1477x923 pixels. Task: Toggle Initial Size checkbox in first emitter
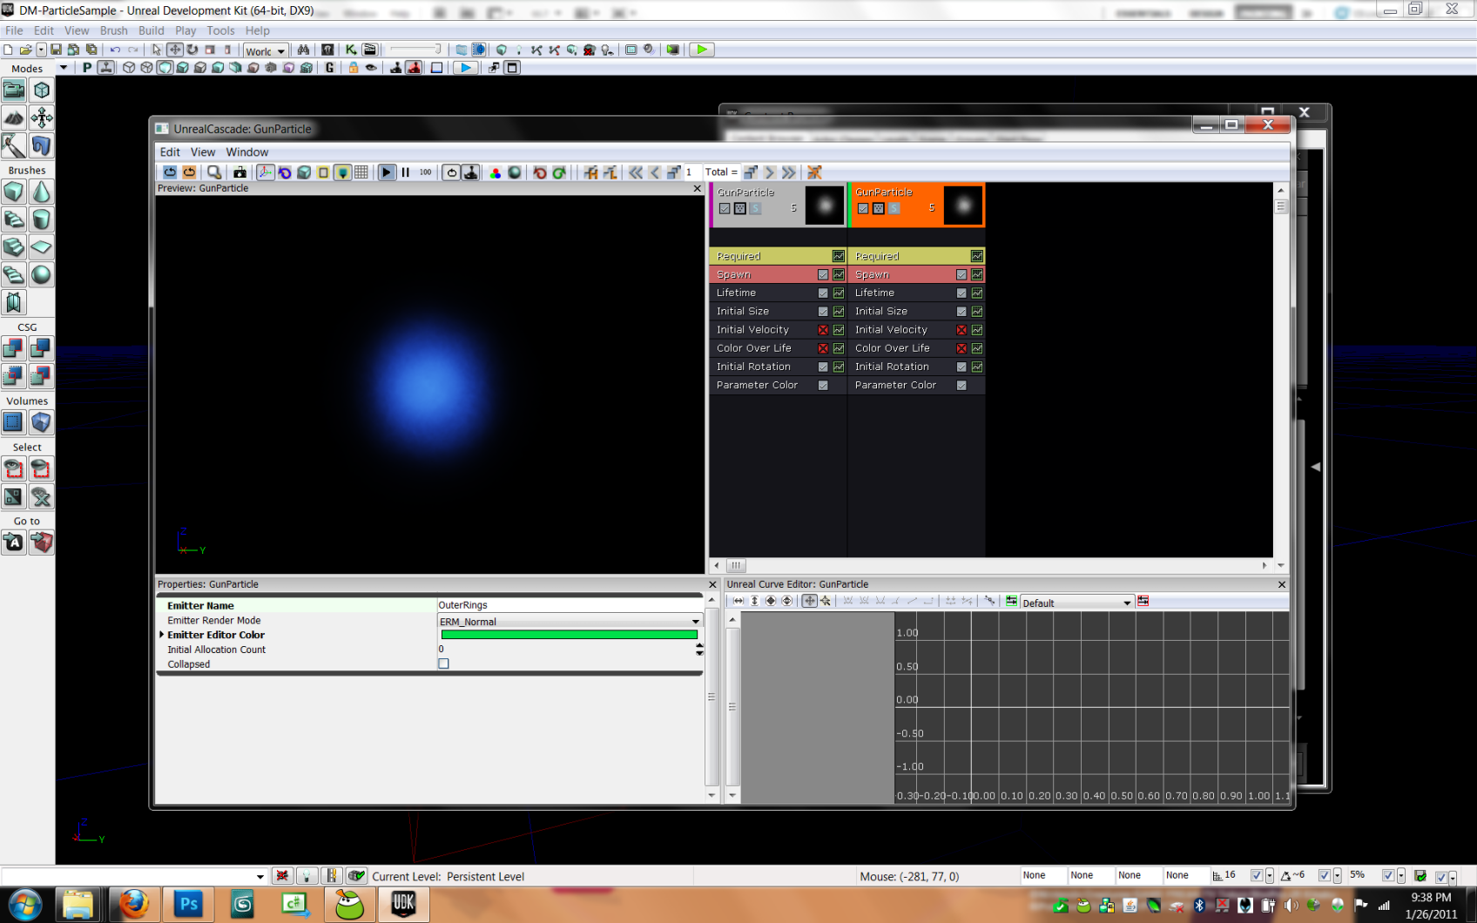(x=823, y=311)
